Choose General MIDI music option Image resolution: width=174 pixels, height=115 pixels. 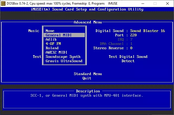(x=64, y=35)
